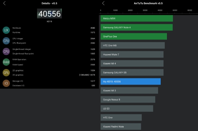Image resolution: width=198 pixels, height=131 pixels.
Task: Click the AnTuTu Benchmark v5.5 title
Action: coord(148,3)
